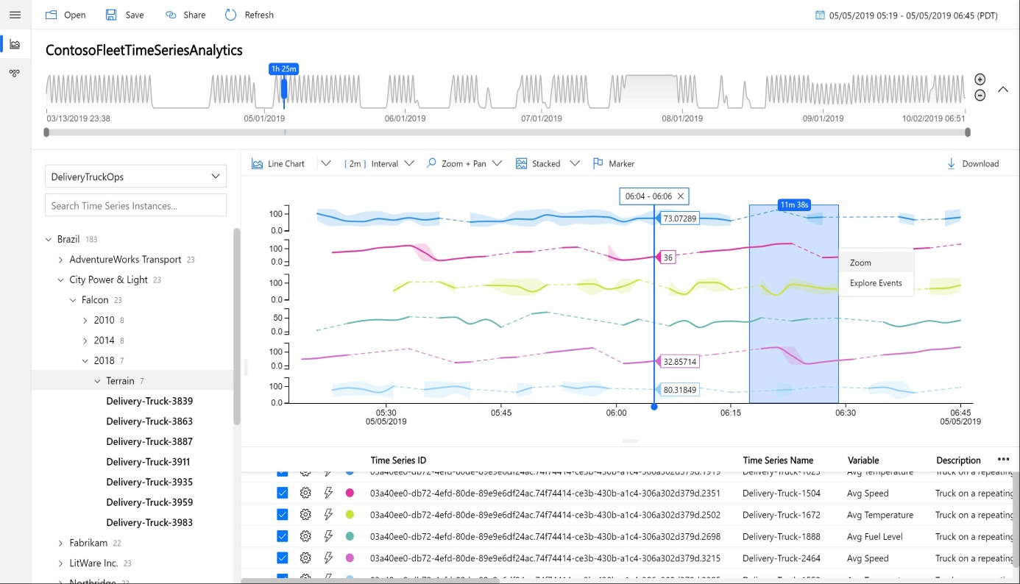Uncheck the Delivery-Truck-2464 series checkbox
This screenshot has height=584, width=1020.
[282, 558]
